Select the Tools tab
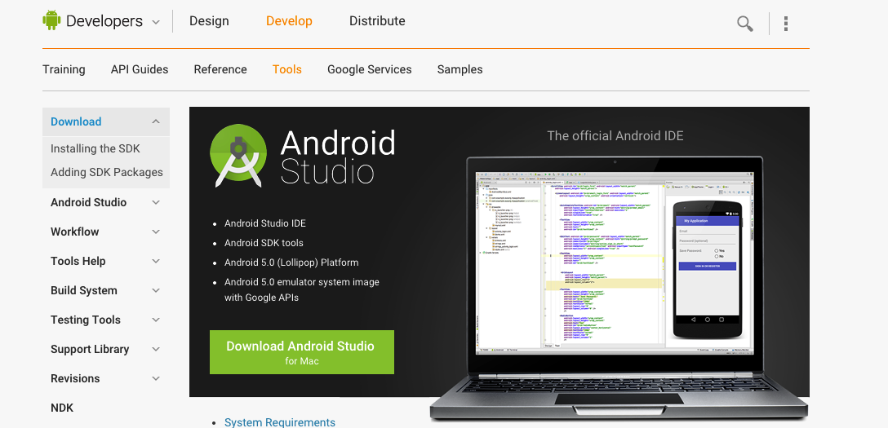The height and width of the screenshot is (428, 888). [x=287, y=69]
